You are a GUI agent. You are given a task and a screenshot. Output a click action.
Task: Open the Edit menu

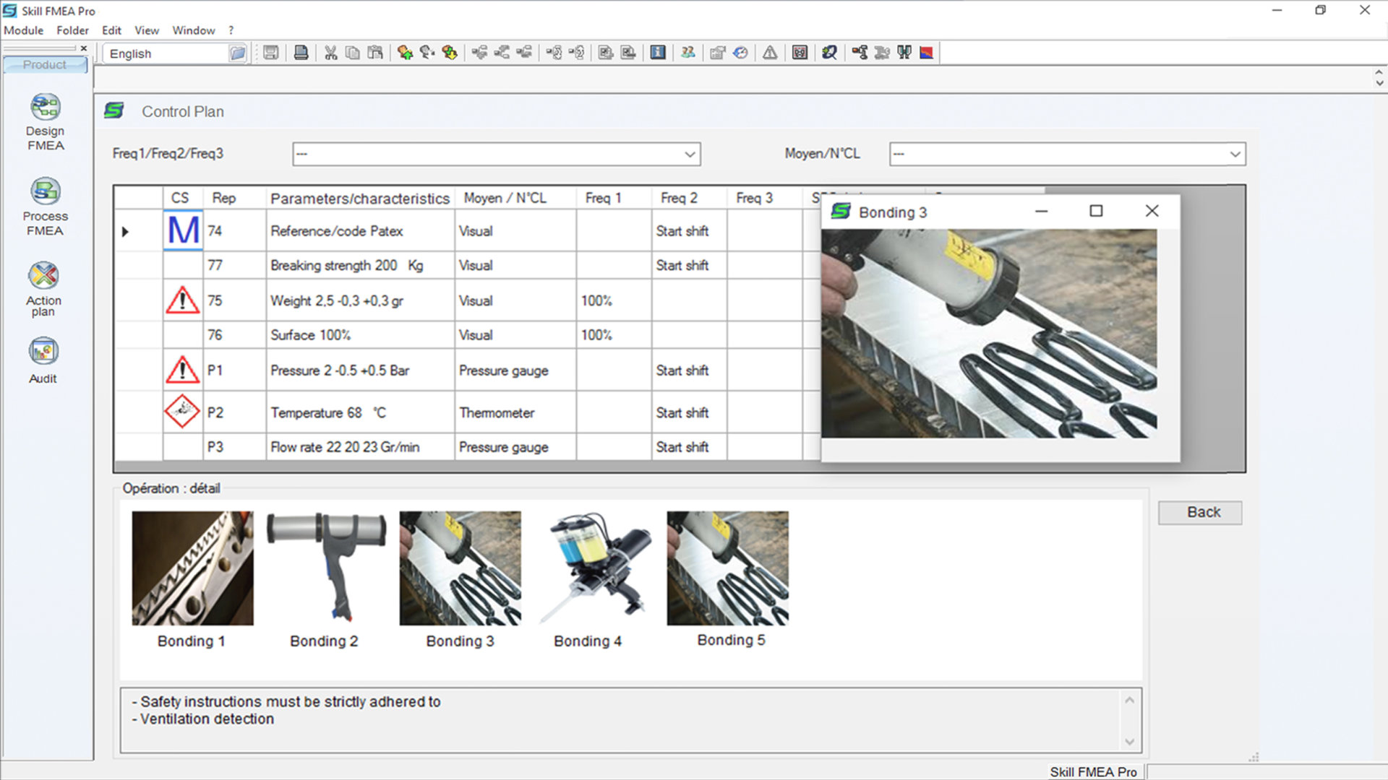point(111,30)
